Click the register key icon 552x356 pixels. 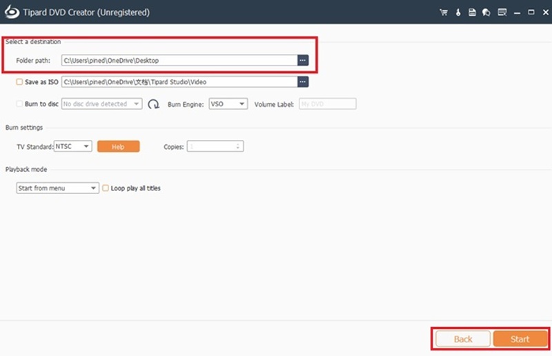point(458,12)
